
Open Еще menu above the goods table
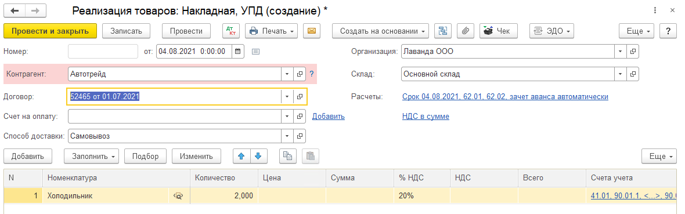coord(659,156)
